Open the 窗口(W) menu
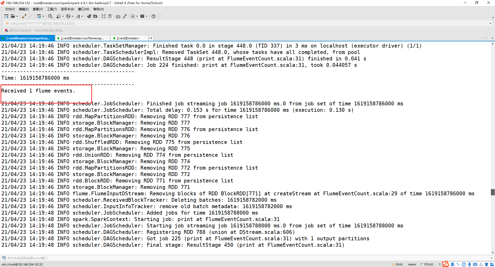The image size is (495, 267). coord(84,9)
